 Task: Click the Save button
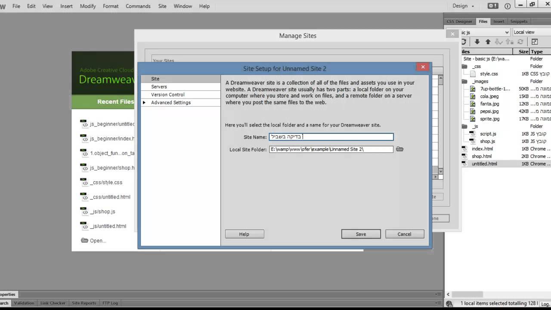(361, 234)
